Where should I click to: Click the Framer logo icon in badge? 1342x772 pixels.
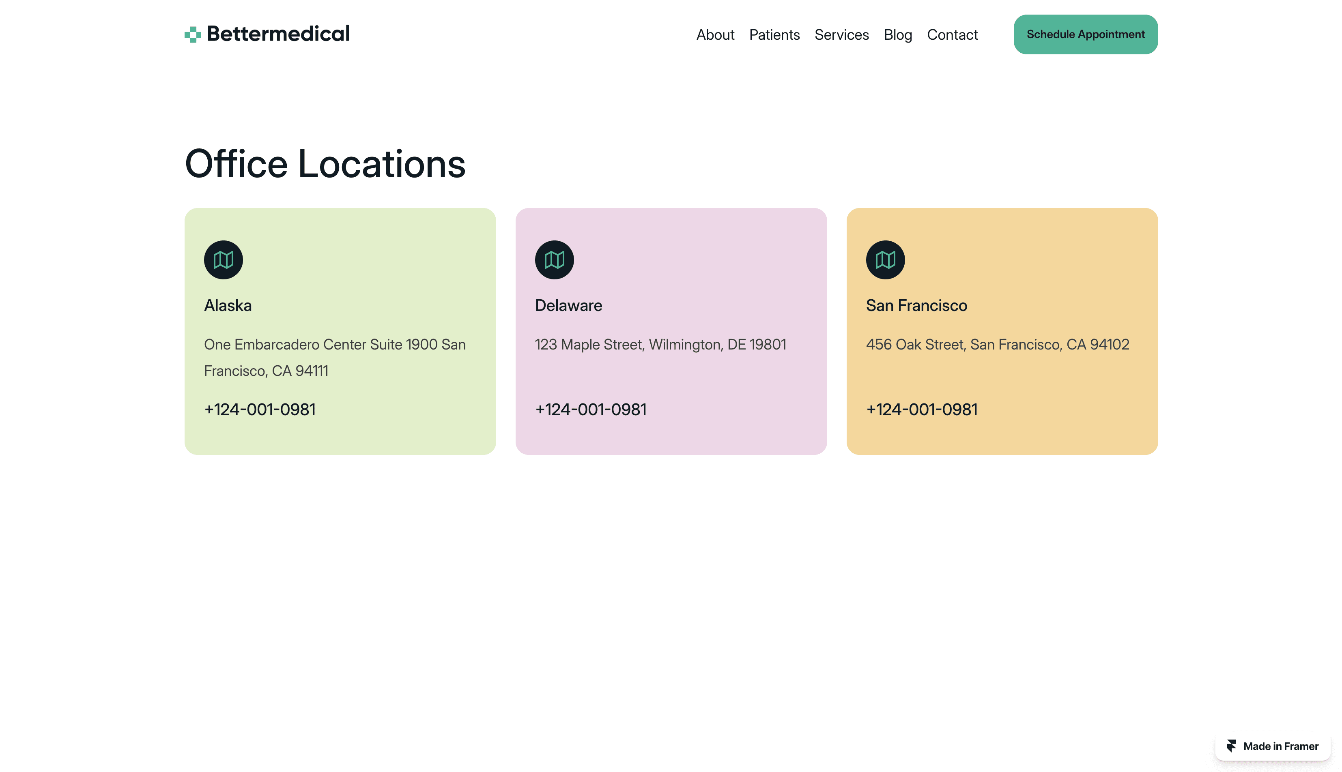pos(1232,746)
